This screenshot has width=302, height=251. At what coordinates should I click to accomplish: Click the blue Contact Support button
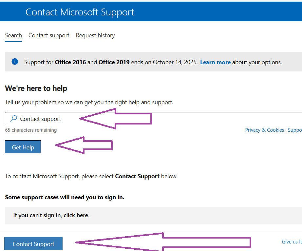click(x=33, y=244)
